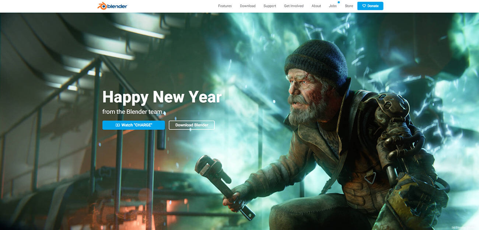Select Get Involved in the navbar

pos(294,6)
